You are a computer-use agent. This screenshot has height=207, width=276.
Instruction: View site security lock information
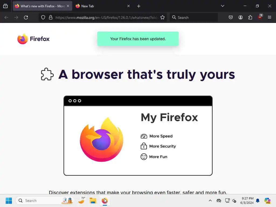point(51,18)
